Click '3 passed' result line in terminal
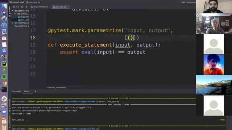The height and width of the screenshot is (130, 232). pos(119,126)
